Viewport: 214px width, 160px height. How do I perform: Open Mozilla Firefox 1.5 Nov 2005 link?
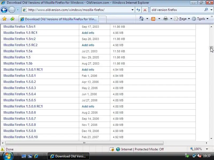[x=17, y=57]
